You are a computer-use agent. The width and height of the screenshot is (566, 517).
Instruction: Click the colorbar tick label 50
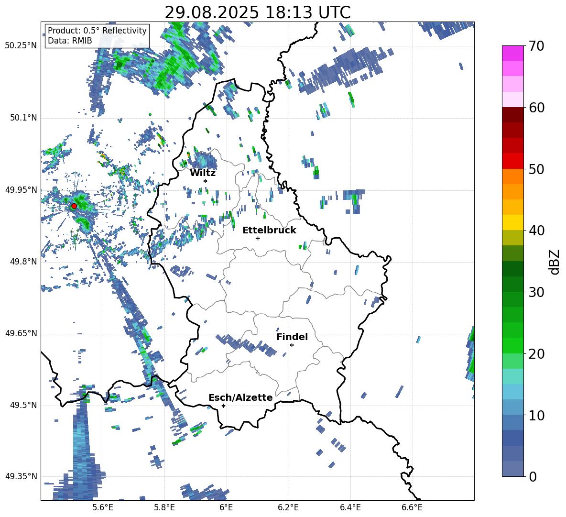[x=536, y=169]
